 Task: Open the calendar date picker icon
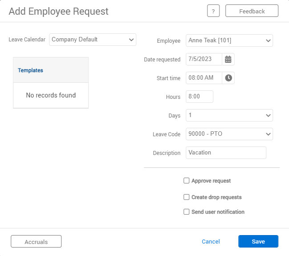228,59
